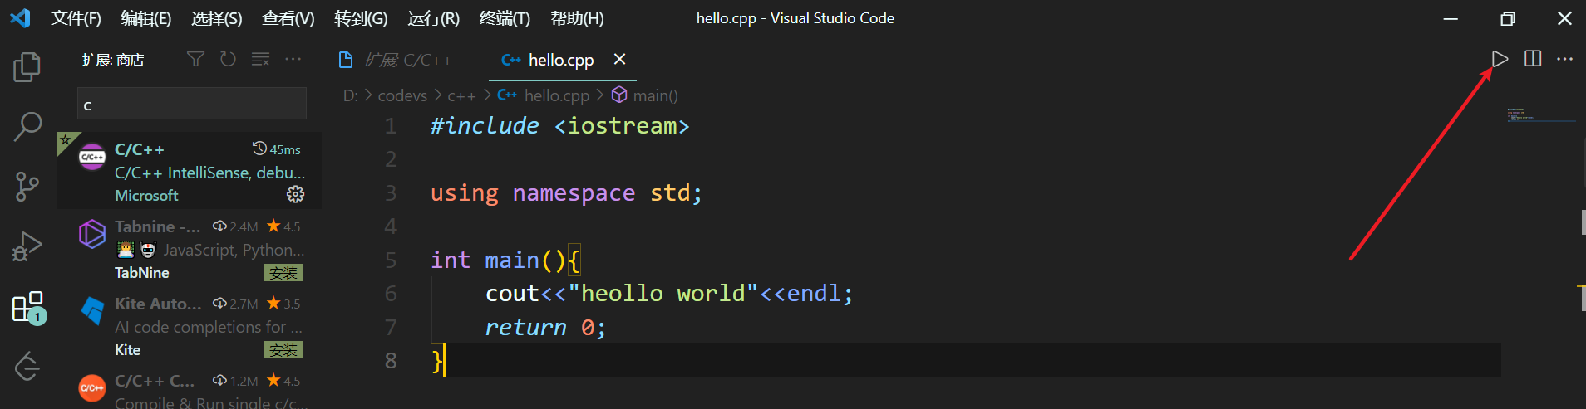The height and width of the screenshot is (409, 1586).
Task: Click line number 1 in gutter
Action: pyautogui.click(x=391, y=126)
